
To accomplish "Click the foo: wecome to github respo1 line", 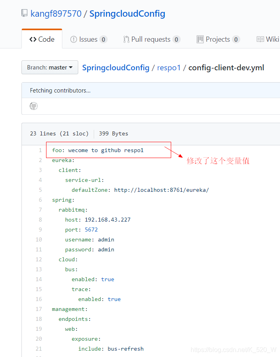I will 98,150.
